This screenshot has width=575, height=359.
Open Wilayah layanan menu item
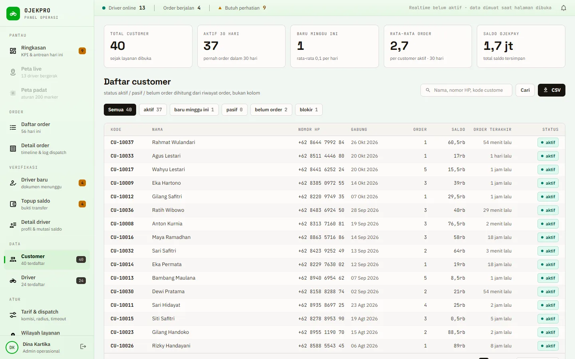tap(47, 333)
